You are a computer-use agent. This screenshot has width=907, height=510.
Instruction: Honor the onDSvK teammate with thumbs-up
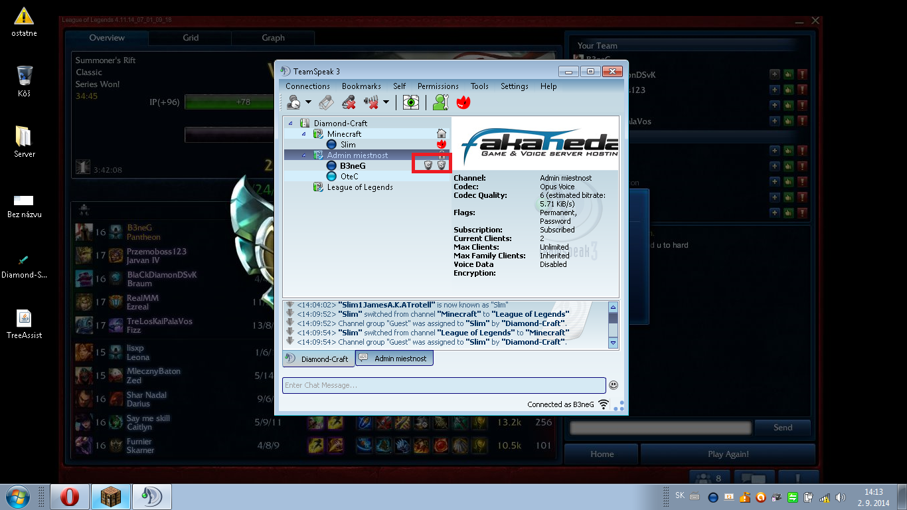pos(788,75)
